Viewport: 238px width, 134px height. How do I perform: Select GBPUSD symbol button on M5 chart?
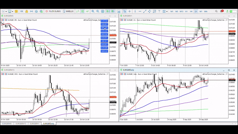(104, 28)
